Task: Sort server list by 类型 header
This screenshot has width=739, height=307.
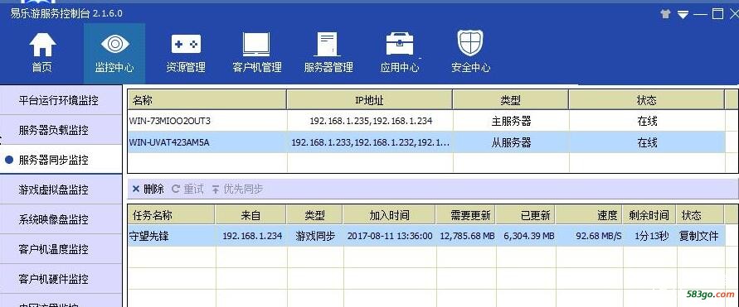Action: coord(510,99)
